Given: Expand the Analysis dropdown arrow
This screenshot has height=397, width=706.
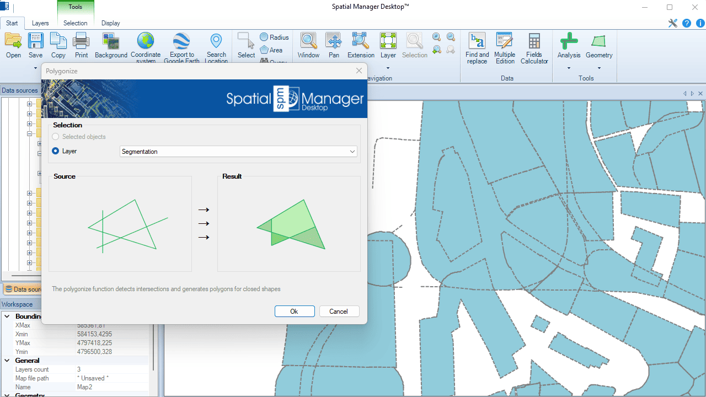Looking at the screenshot, I should point(569,69).
